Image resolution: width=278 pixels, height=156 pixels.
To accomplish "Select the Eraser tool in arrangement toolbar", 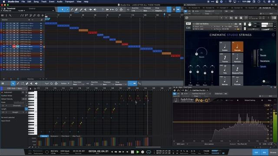I will pyautogui.click(x=76, y=10).
